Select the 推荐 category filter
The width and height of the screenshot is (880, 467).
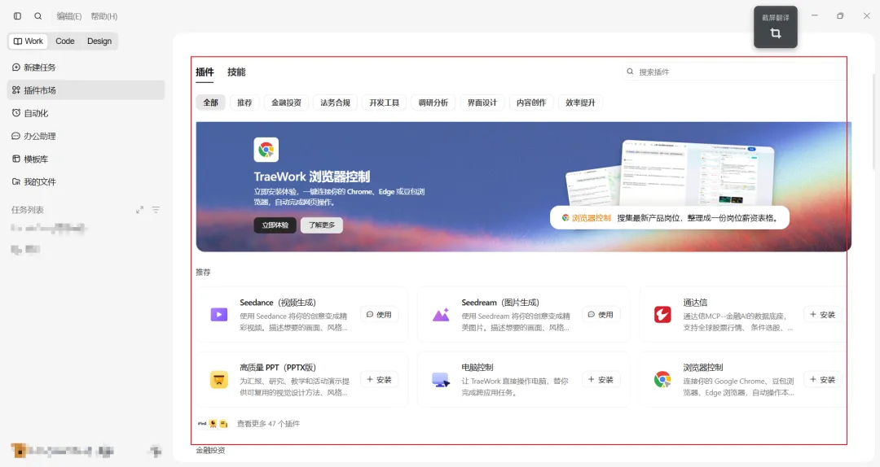coord(244,103)
